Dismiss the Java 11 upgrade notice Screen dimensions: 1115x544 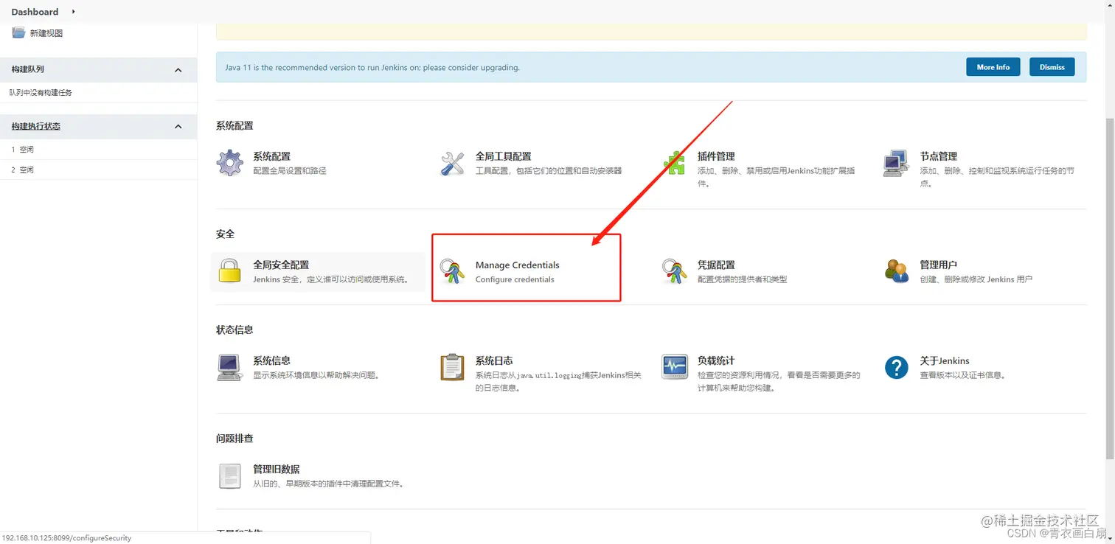[1052, 67]
